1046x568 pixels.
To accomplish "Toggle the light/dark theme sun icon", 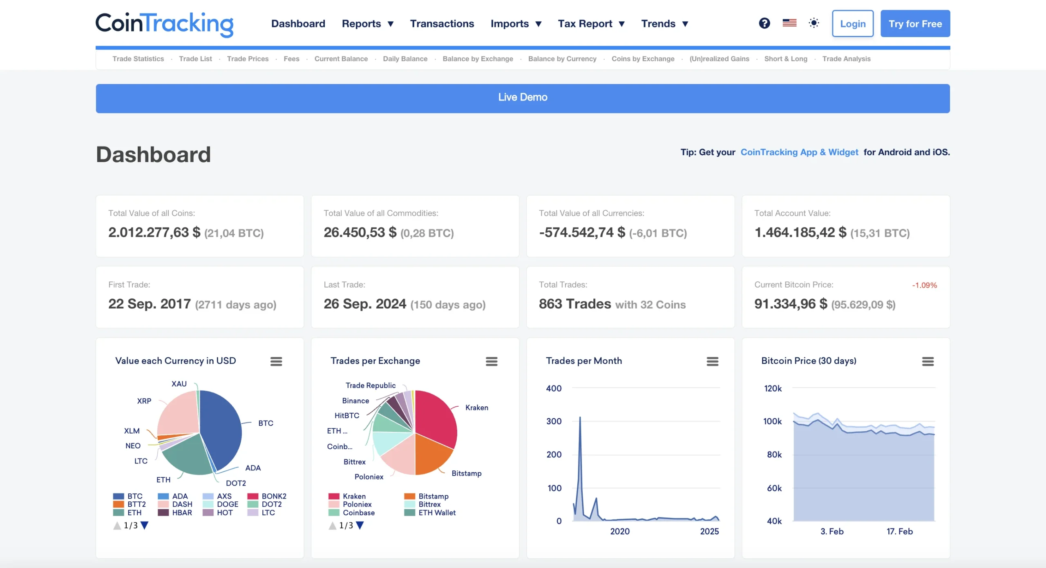I will click(814, 23).
